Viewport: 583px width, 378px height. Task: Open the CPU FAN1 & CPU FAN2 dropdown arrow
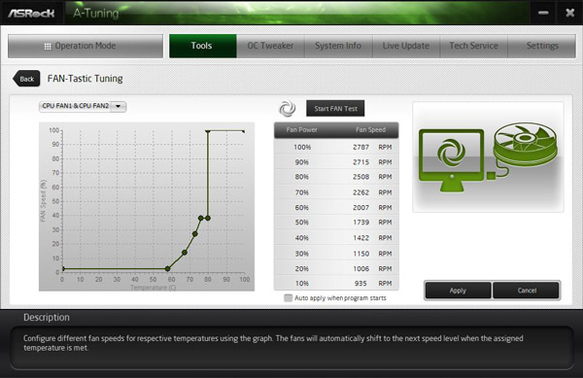pyautogui.click(x=119, y=106)
